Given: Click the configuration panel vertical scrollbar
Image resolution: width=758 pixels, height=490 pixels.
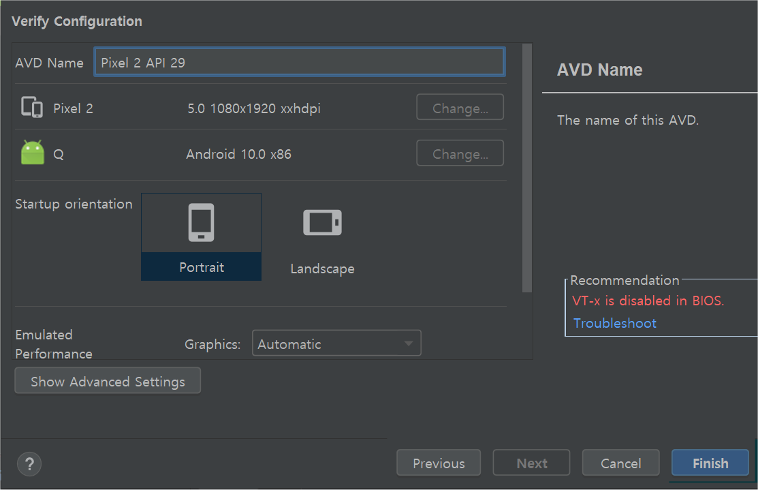Looking at the screenshot, I should [x=527, y=168].
